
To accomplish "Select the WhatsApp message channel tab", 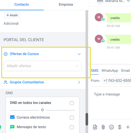I will click(110, 71).
